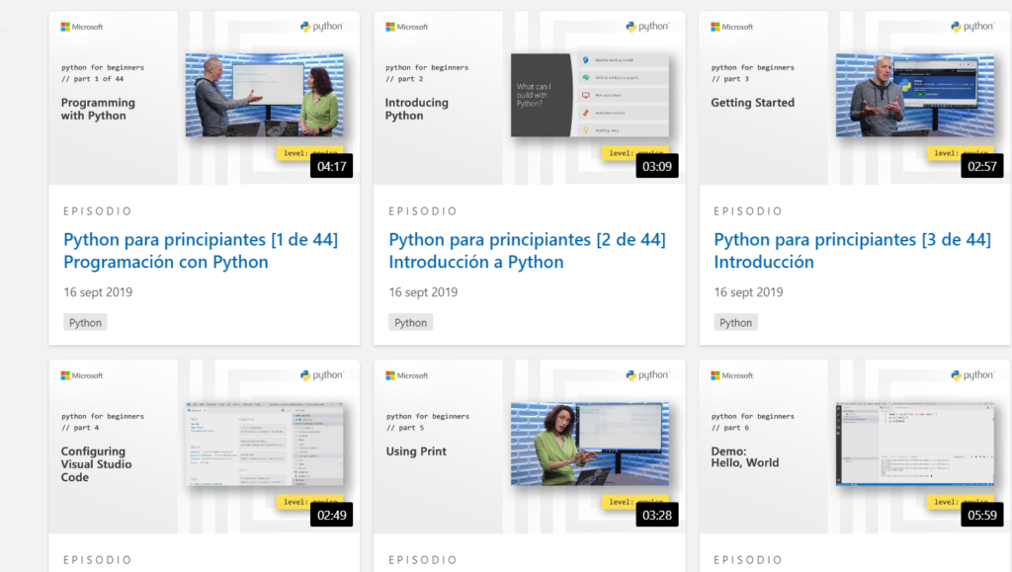The image size is (1012, 572).
Task: Click Python logo on Demo: Hello, World card
Action: pos(972,375)
